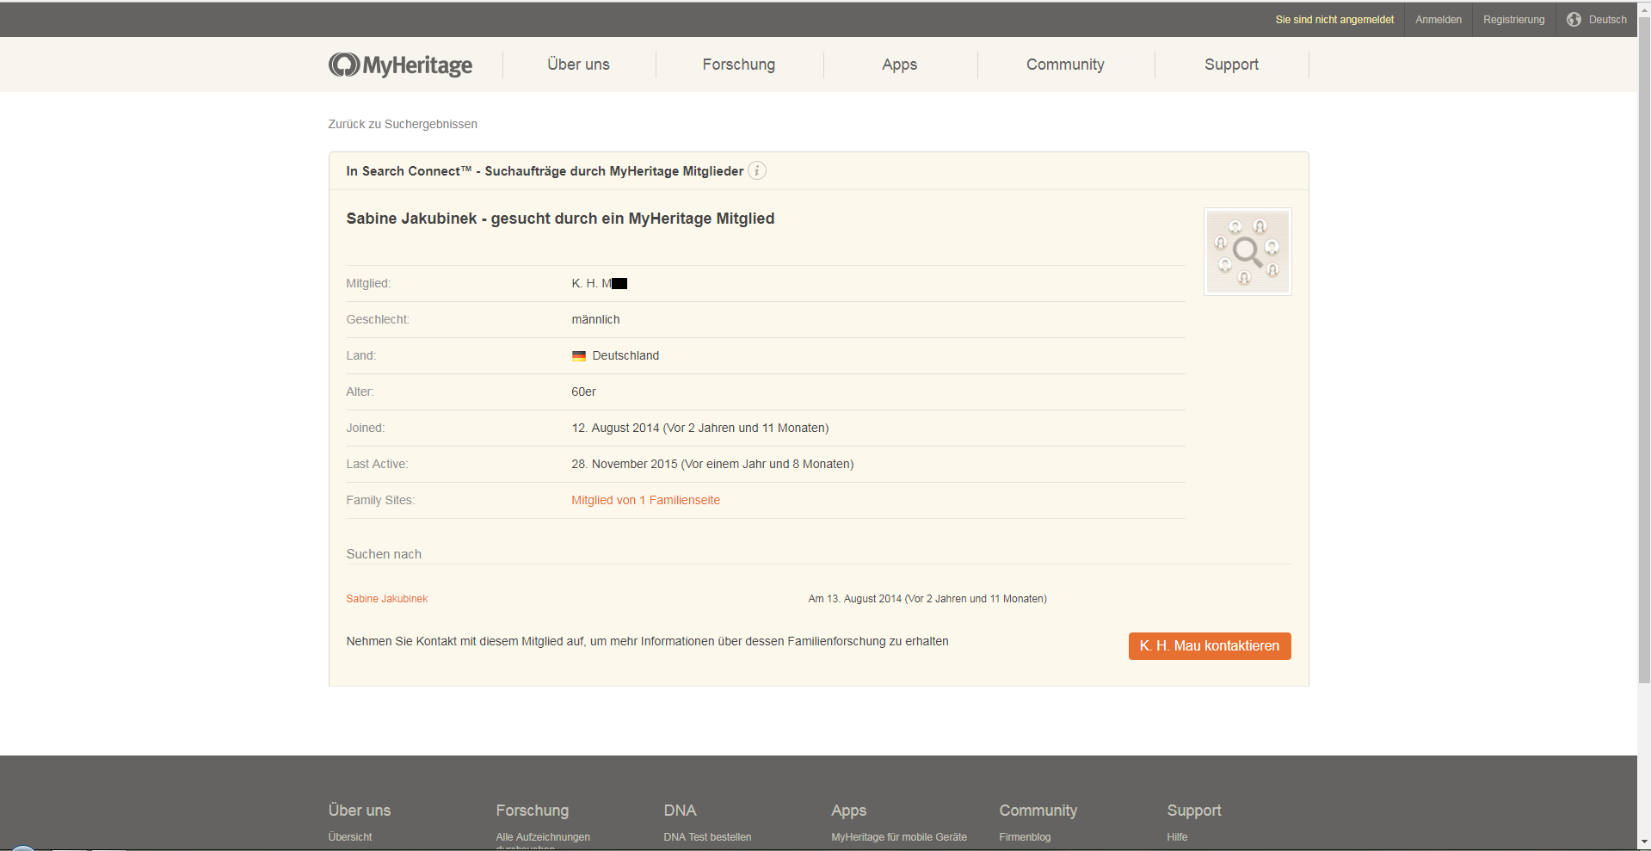
Task: Click the info icon beside Search Connect heading
Action: 757,170
